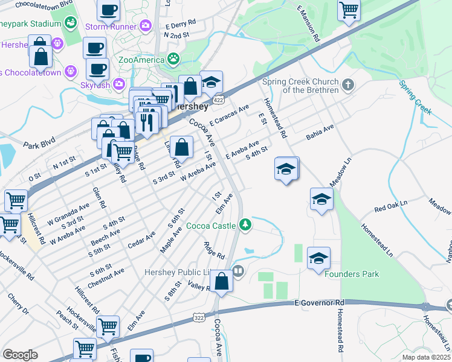Click the US route 422 shield
The width and height of the screenshot is (452, 362).
coord(218,100)
